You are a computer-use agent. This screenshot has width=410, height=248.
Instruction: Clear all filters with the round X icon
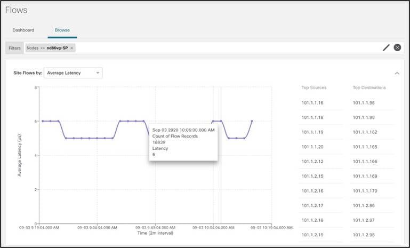(x=397, y=47)
